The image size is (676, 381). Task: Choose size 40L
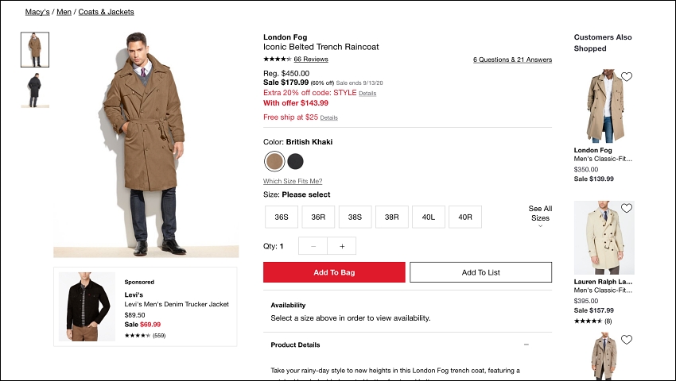pyautogui.click(x=429, y=217)
